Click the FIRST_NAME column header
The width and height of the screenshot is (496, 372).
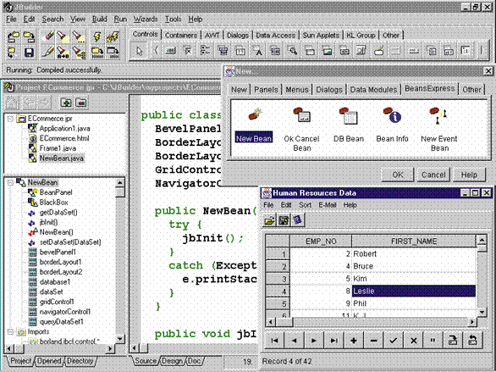coord(413,242)
